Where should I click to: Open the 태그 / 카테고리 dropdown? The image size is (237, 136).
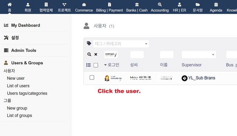[121, 44]
